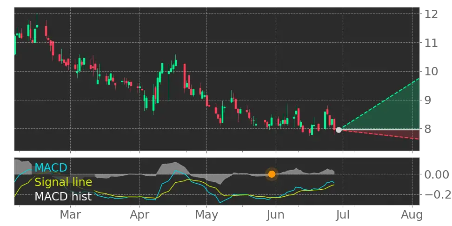
Task: Click the Mar x-axis label
Action: (70, 215)
